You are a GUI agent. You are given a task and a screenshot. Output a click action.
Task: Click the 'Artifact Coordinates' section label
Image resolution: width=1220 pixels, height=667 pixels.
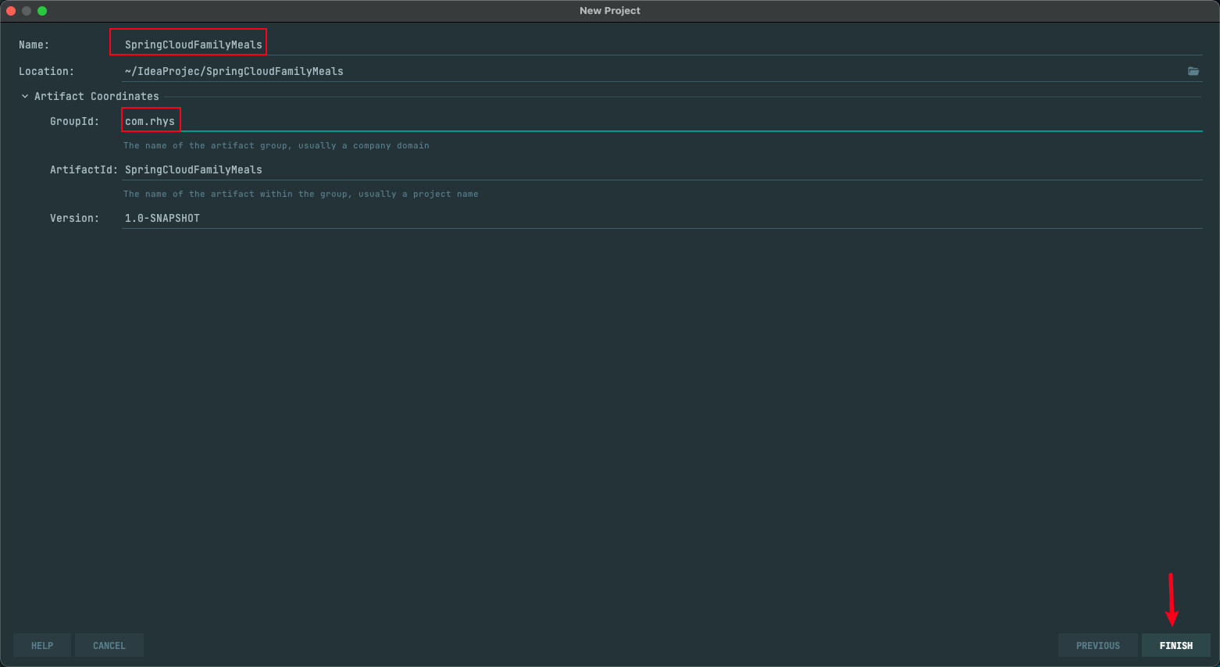pos(97,96)
